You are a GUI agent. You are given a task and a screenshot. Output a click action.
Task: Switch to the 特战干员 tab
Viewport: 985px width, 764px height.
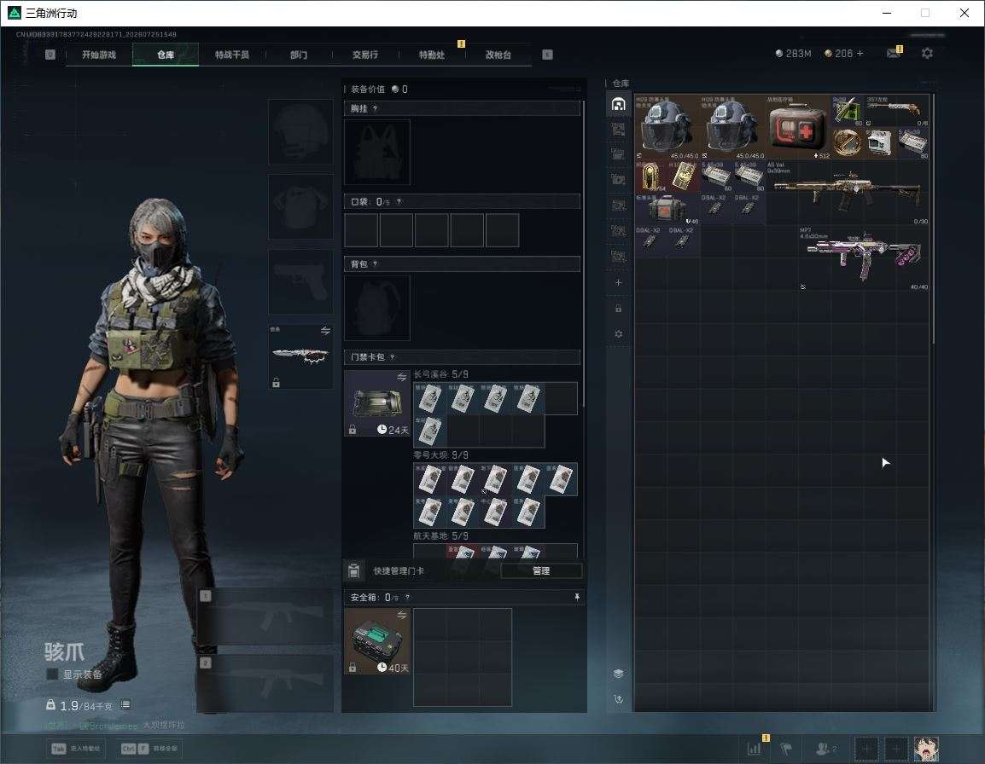pyautogui.click(x=232, y=55)
